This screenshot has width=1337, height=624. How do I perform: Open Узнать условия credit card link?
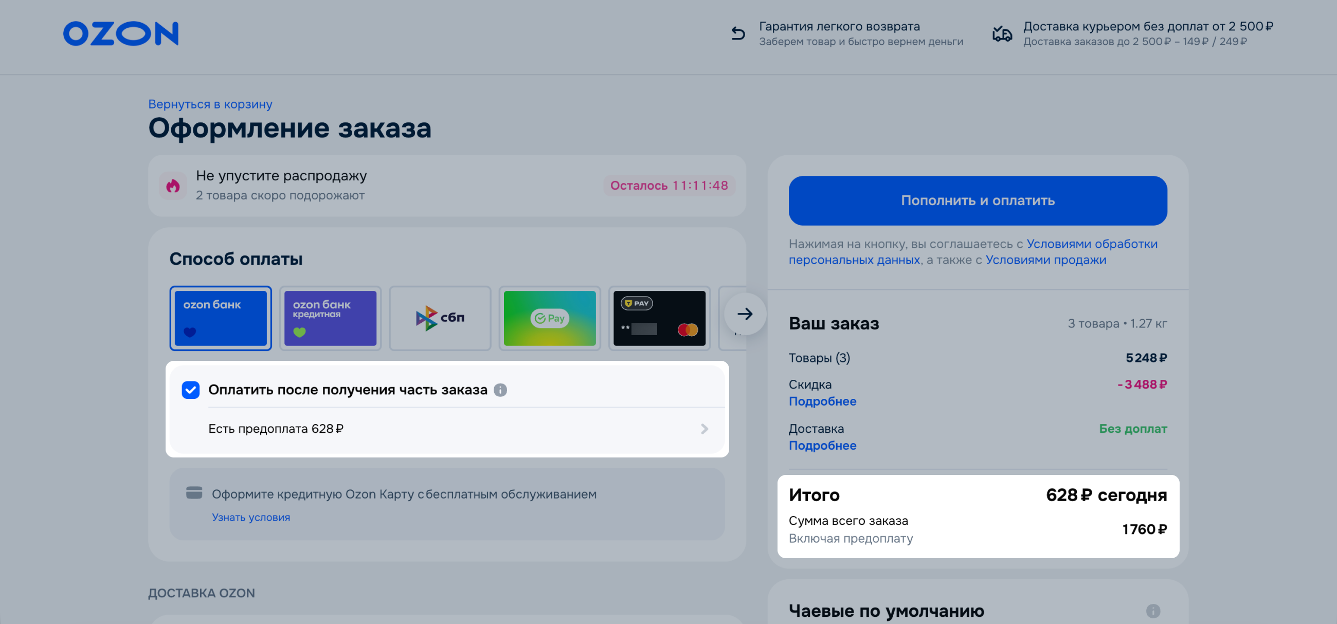pyautogui.click(x=251, y=517)
